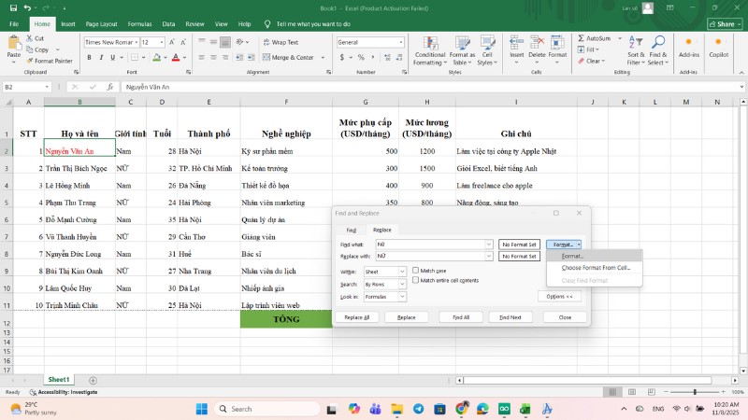Screen dimensions: 748x420
Task: Click the Replace All button
Action: click(x=354, y=317)
